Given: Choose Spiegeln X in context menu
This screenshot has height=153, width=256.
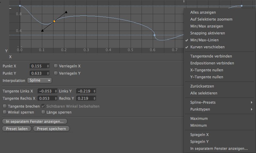Looking at the screenshot, I should (x=200, y=135).
